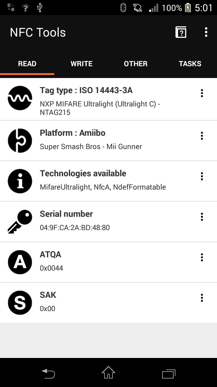Switch to the WRITE tab
Viewport: 217px width, 387px height.
tap(81, 64)
